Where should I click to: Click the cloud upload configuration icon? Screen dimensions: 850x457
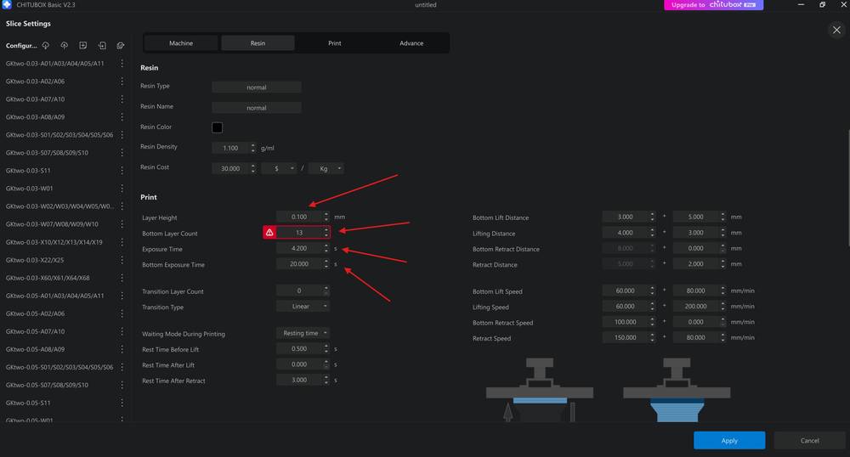coord(64,46)
